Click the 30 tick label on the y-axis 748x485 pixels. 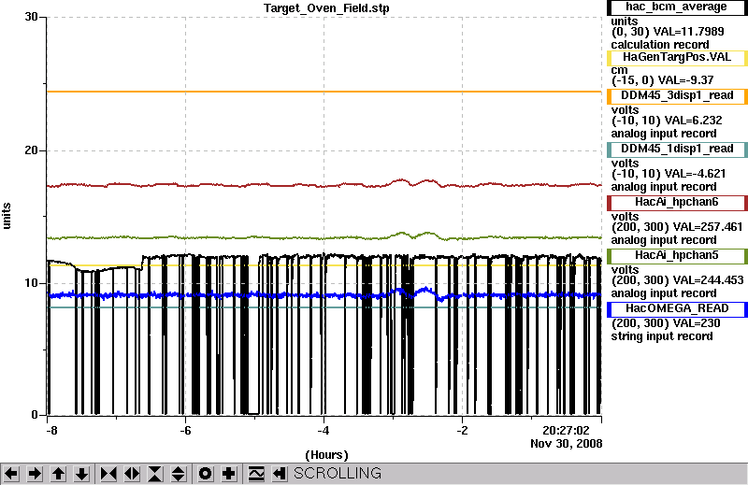pyautogui.click(x=31, y=17)
